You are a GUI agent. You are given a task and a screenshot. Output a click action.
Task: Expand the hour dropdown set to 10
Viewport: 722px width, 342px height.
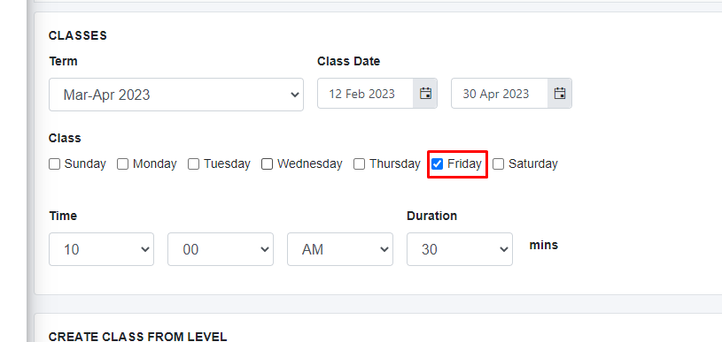tap(101, 249)
